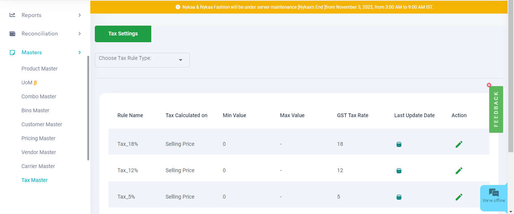
Task: Edit the Tax_12% rule pencil icon
Action: (x=459, y=170)
